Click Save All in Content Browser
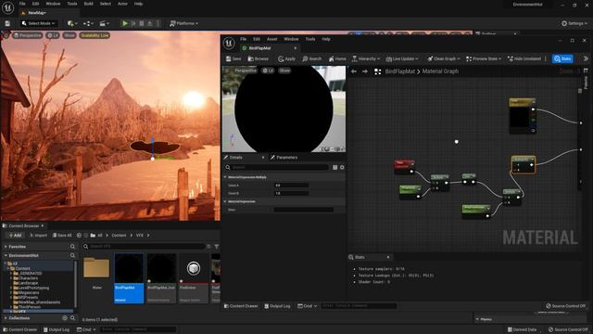The height and width of the screenshot is (334, 593). click(62, 235)
